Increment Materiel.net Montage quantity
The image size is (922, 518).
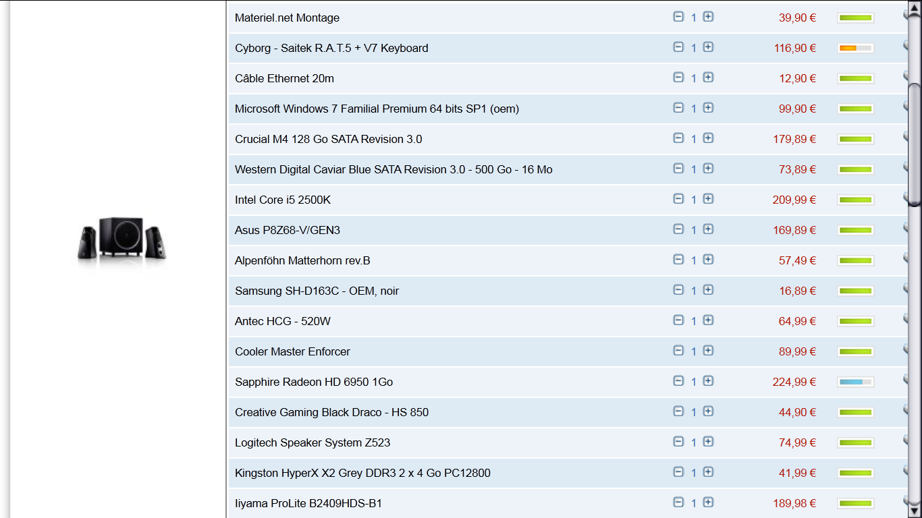[x=708, y=17]
